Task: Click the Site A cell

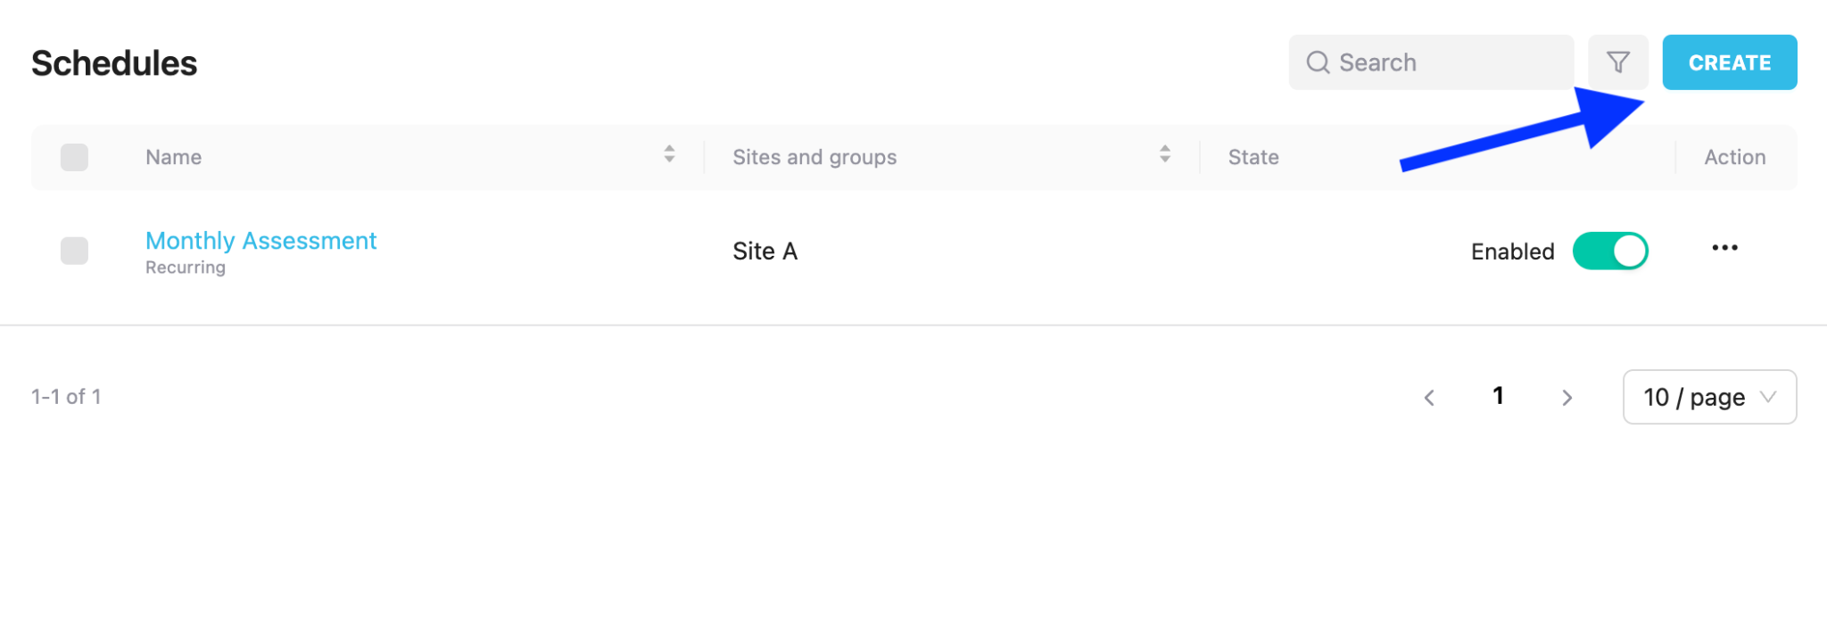Action: [765, 251]
